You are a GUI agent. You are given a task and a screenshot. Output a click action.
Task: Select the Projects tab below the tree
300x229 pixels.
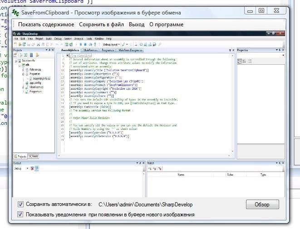[20, 156]
